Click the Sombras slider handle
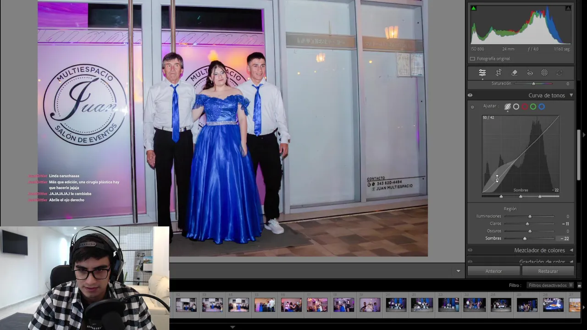The height and width of the screenshot is (330, 587). 525,238
